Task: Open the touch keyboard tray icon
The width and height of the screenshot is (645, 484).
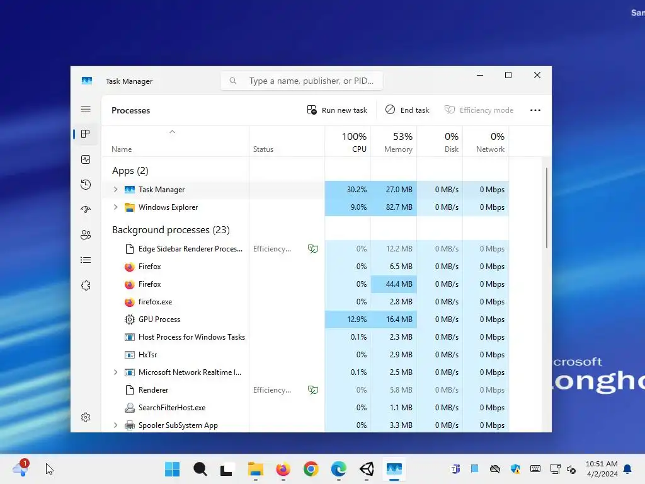Action: point(535,469)
